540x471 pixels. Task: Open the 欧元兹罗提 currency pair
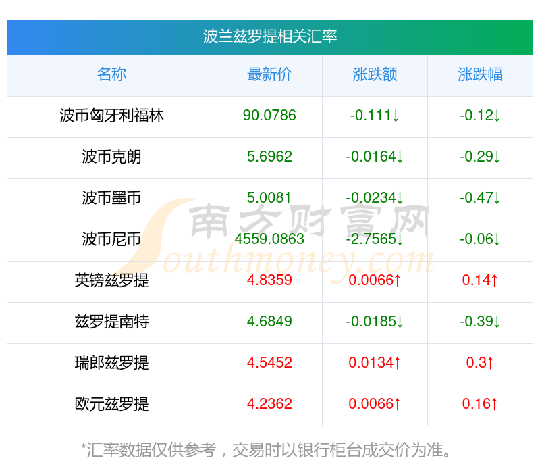[111, 404]
